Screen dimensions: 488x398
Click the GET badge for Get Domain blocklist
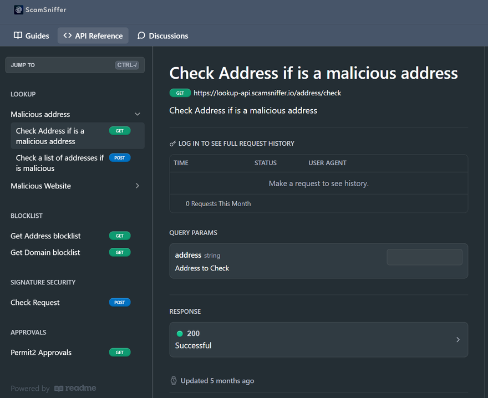[120, 252]
